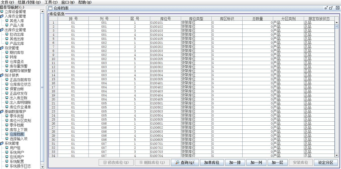Click the table's vertical scrollbar down arrow
Viewport: 341px width, 169px height.
[336, 155]
